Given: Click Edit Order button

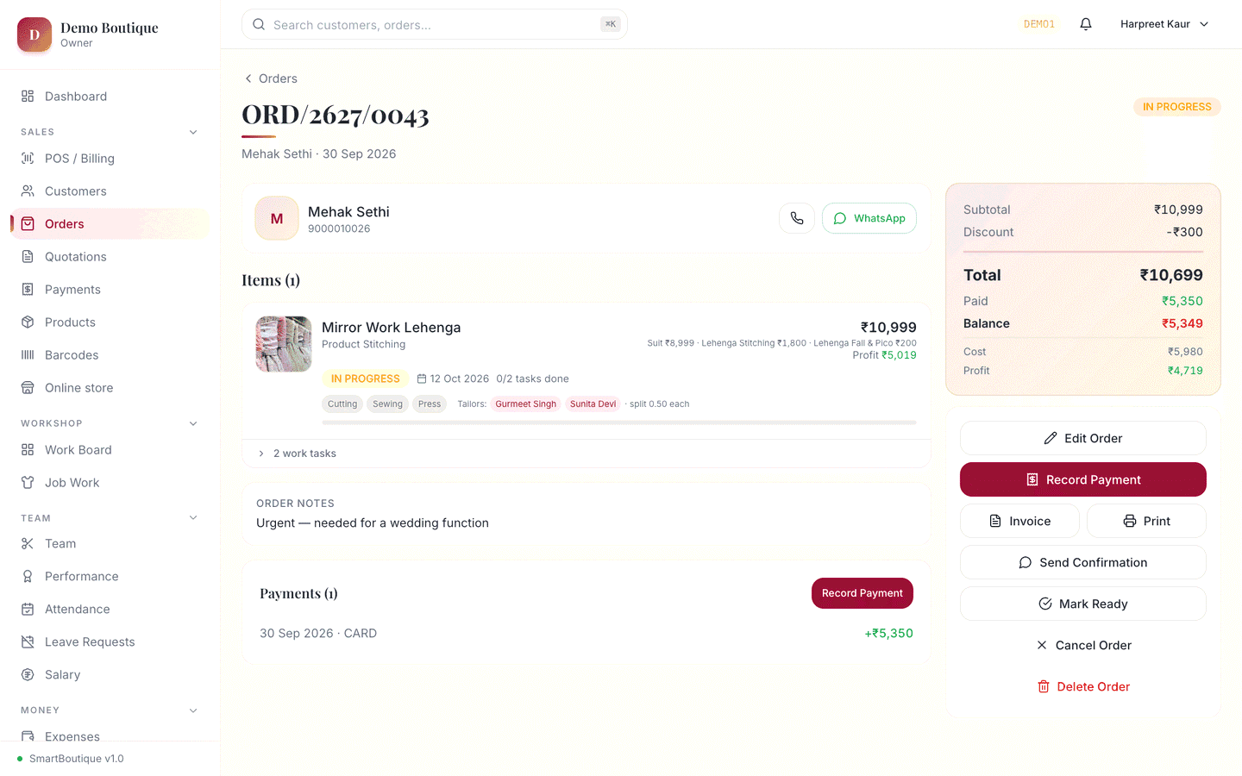Looking at the screenshot, I should [1083, 438].
